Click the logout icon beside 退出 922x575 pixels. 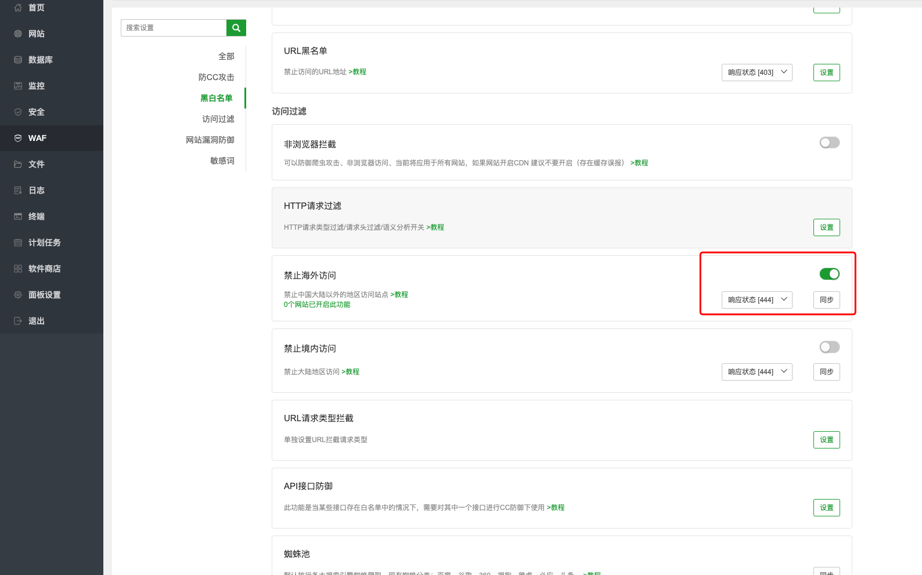[18, 321]
